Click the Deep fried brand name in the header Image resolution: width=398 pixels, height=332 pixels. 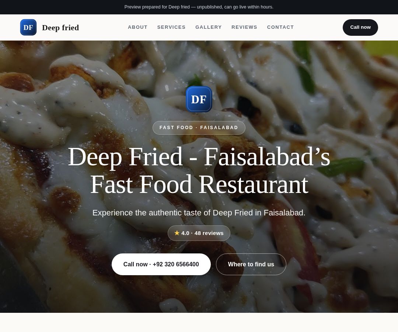60,27
